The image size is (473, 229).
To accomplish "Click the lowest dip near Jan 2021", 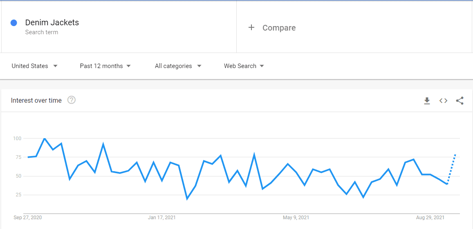I will 187,199.
